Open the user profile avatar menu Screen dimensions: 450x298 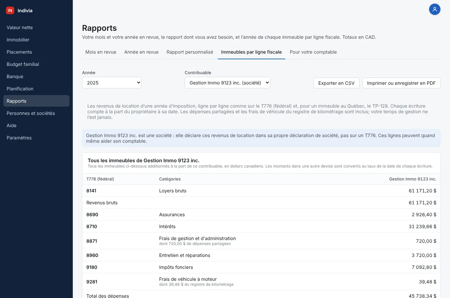(435, 9)
